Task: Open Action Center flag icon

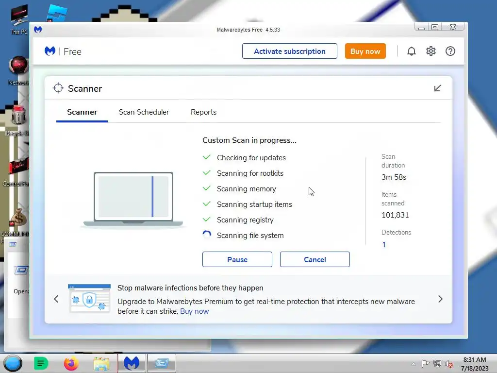Action: coord(425,364)
